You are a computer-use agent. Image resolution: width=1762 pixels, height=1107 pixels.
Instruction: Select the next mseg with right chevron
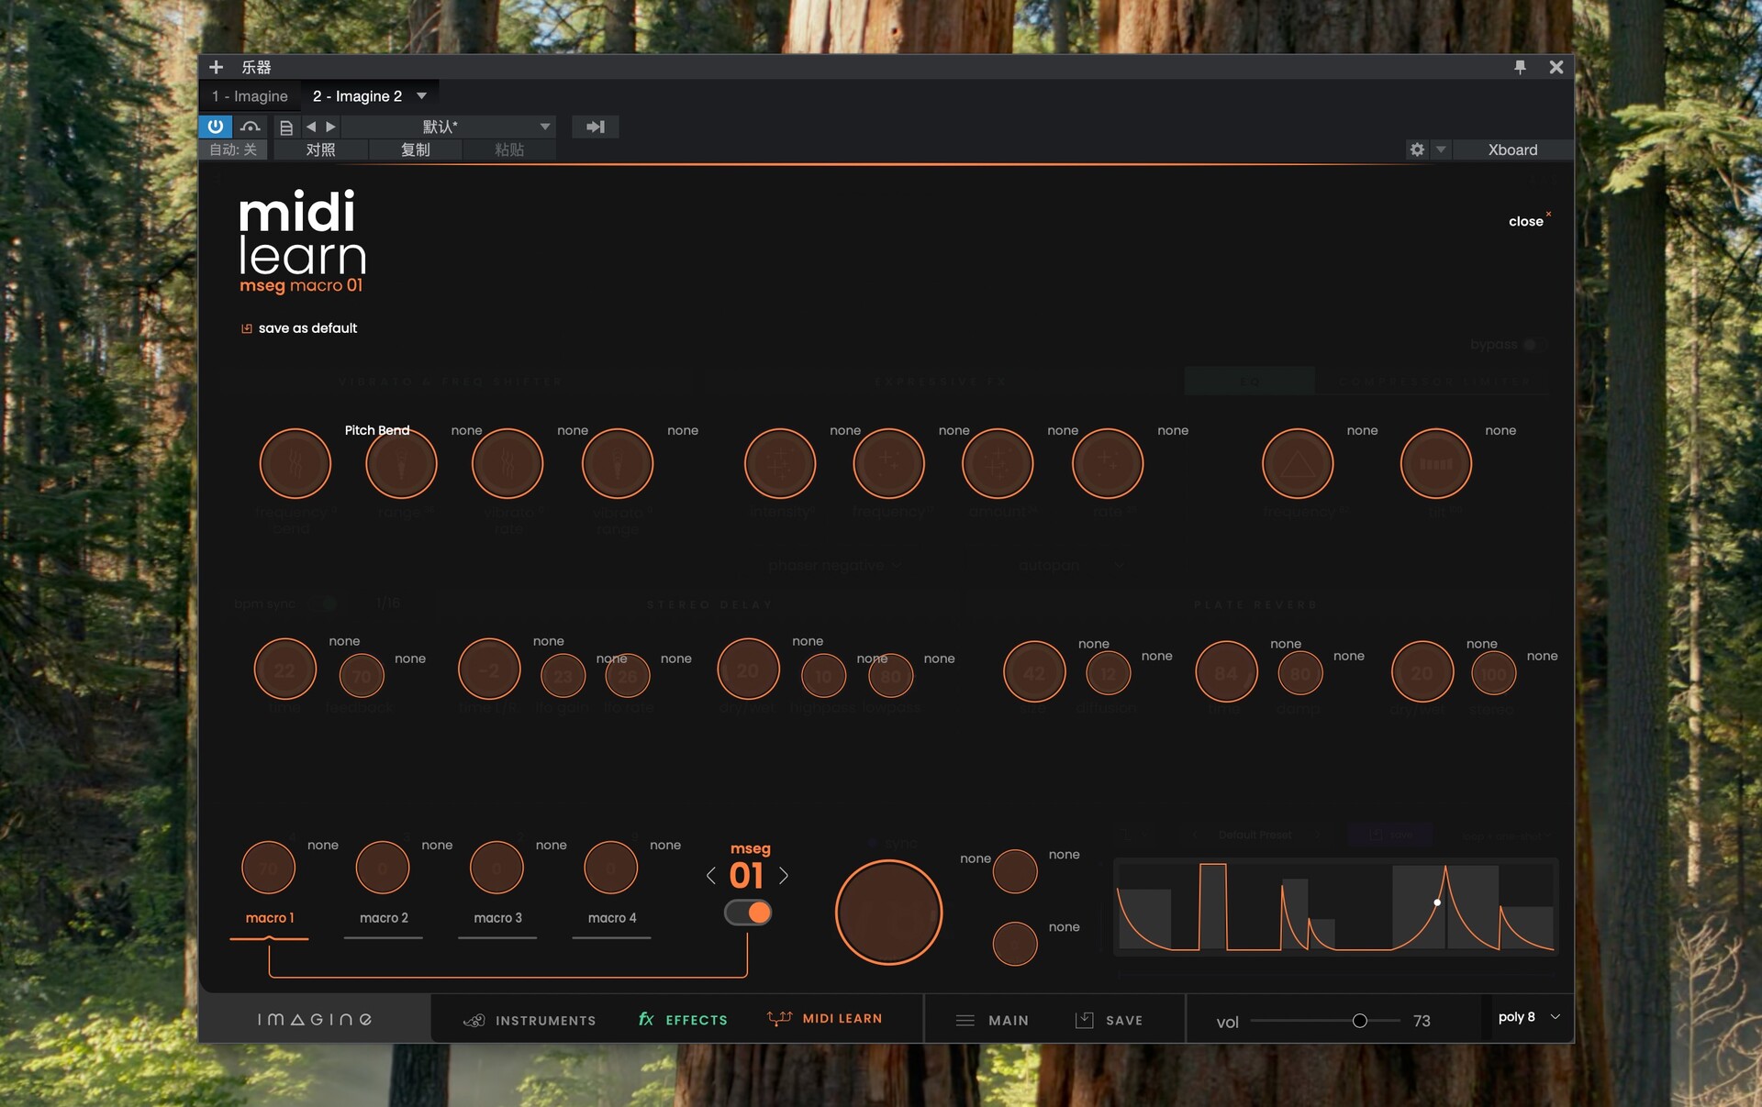(784, 876)
